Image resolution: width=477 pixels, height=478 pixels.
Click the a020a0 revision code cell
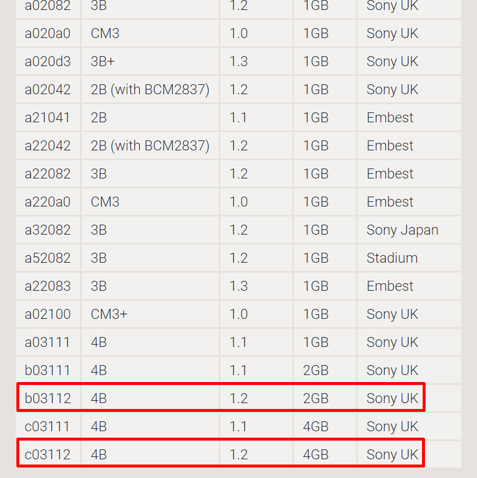[47, 33]
